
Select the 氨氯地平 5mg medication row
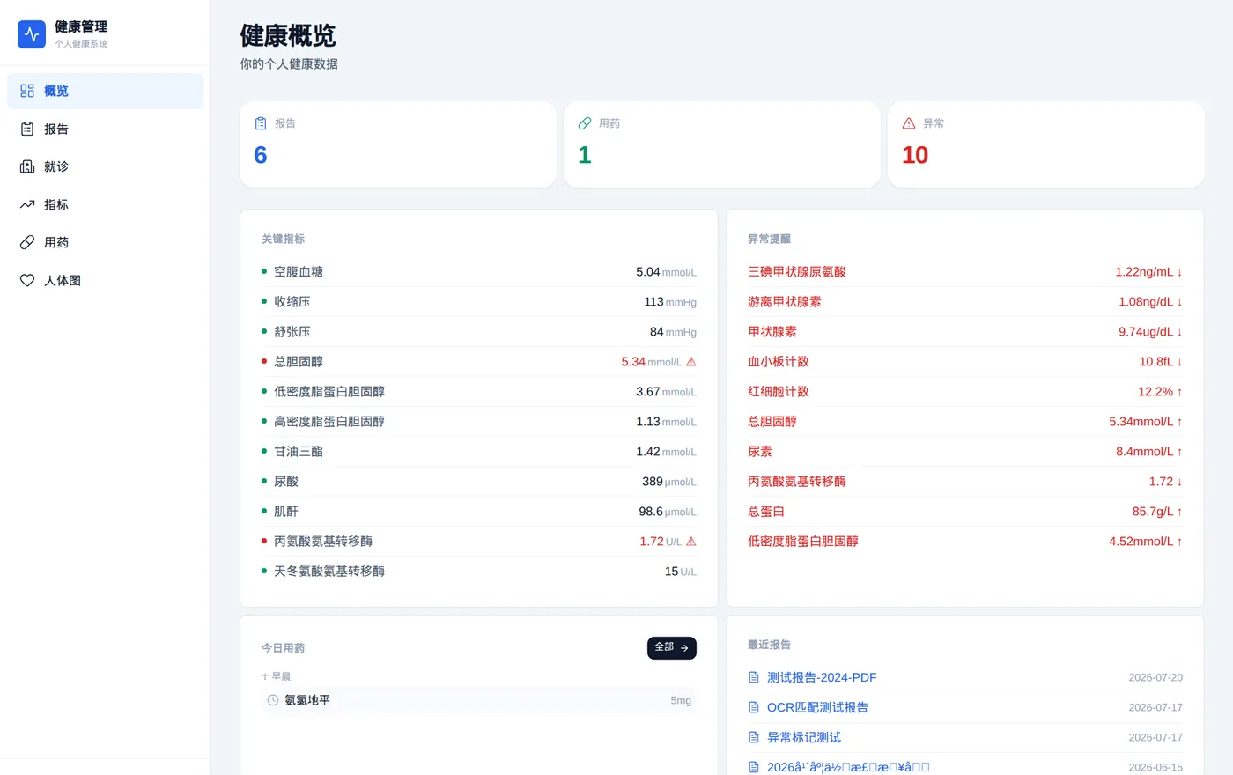tap(479, 700)
